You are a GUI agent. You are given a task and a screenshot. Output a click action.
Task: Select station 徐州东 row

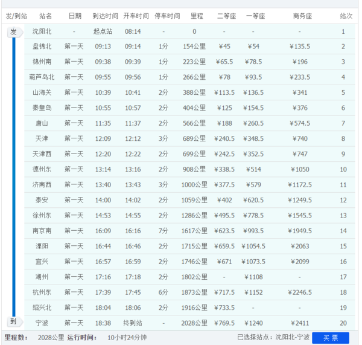[189, 216]
